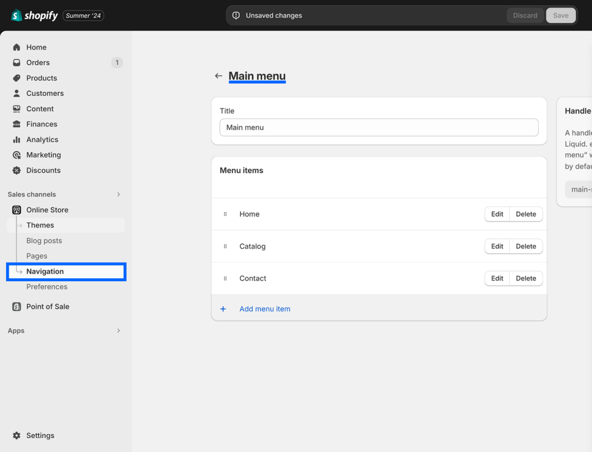592x452 pixels.
Task: Open the Summer '24 badge
Action: (83, 16)
